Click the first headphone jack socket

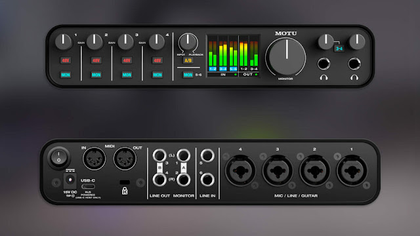point(324,64)
